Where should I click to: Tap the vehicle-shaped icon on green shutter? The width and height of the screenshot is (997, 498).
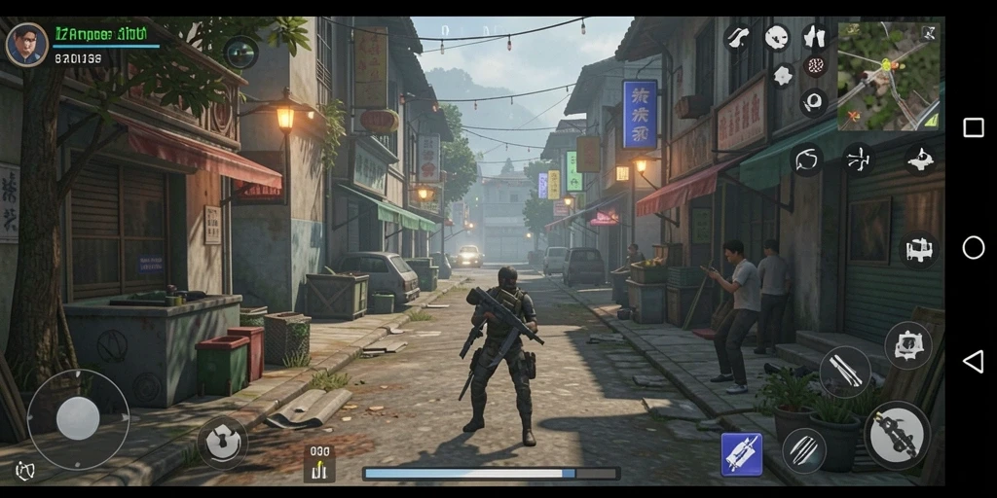[x=919, y=250]
